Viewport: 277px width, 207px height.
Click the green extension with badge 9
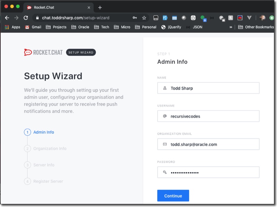click(203, 18)
